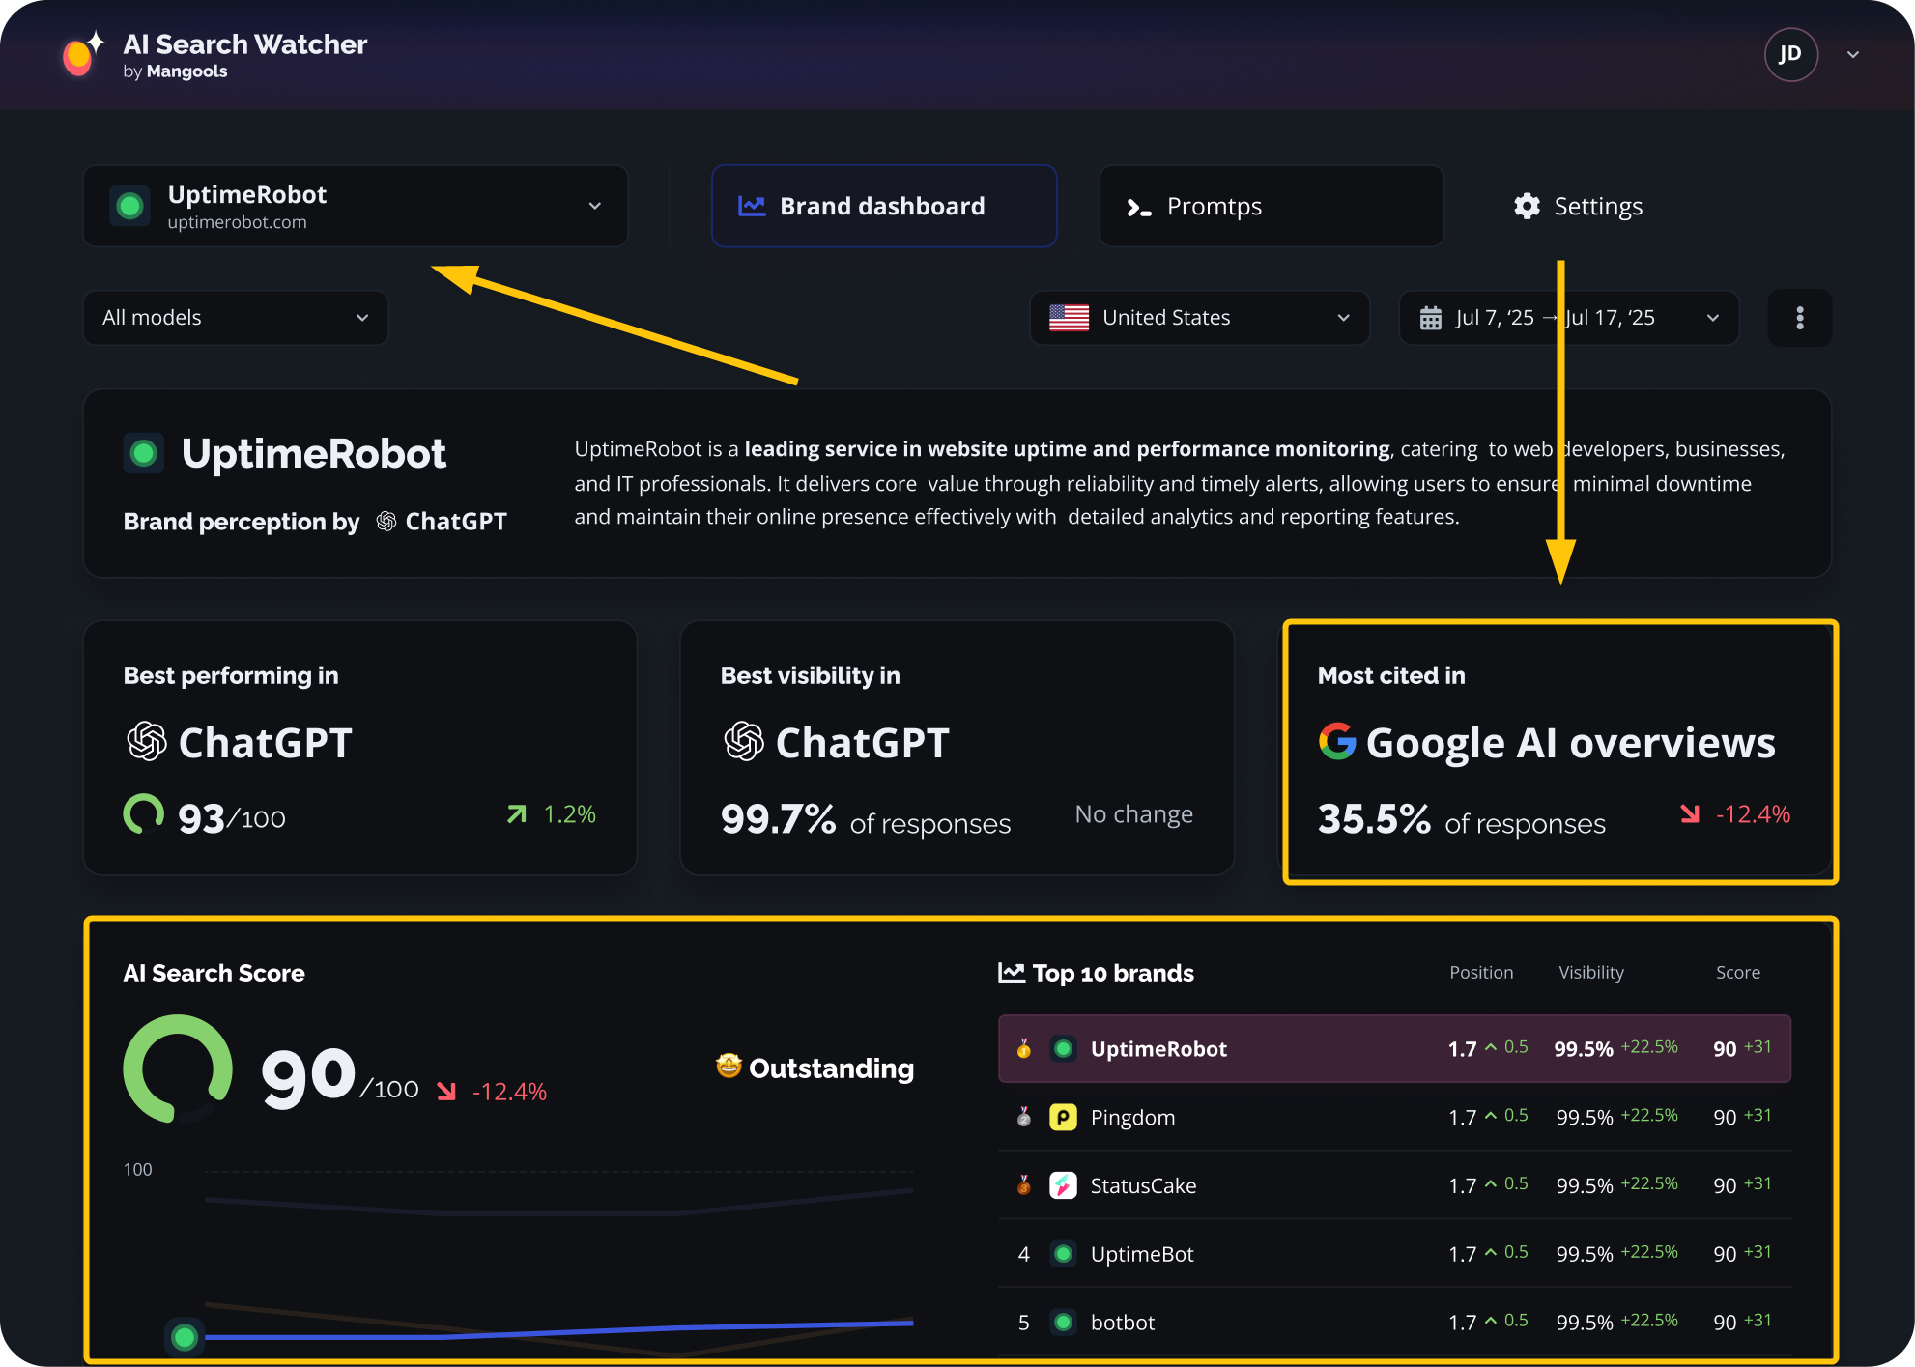This screenshot has height=1367, width=1915.
Task: Click the calendar icon in the date selector
Action: 1432,317
